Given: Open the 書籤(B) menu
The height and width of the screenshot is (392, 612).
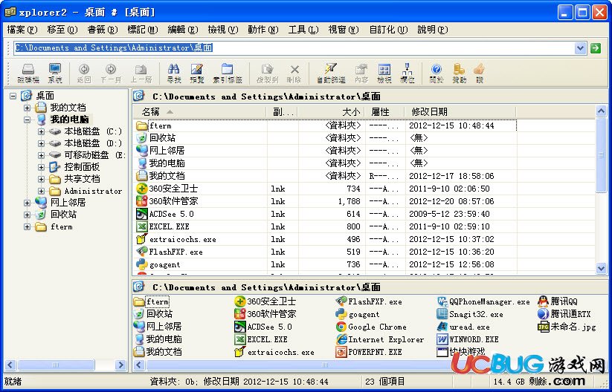Looking at the screenshot, I should [103, 30].
